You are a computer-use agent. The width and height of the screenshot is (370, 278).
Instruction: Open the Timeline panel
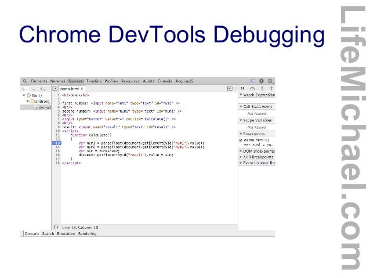point(94,81)
